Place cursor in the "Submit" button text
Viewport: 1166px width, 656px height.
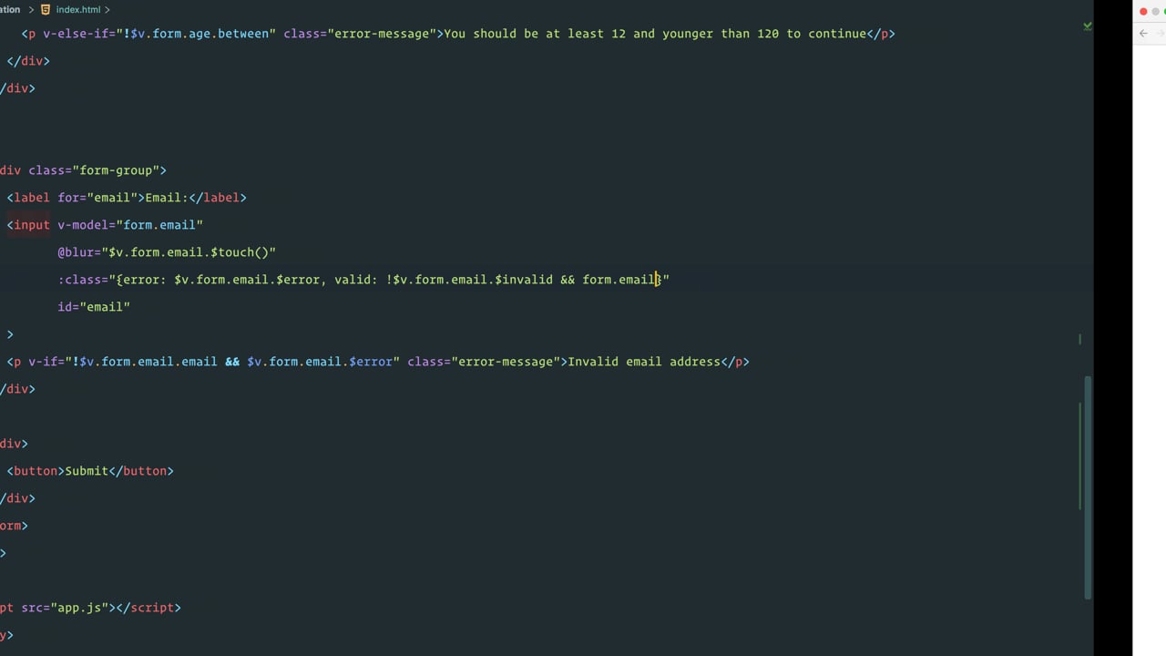click(x=87, y=471)
